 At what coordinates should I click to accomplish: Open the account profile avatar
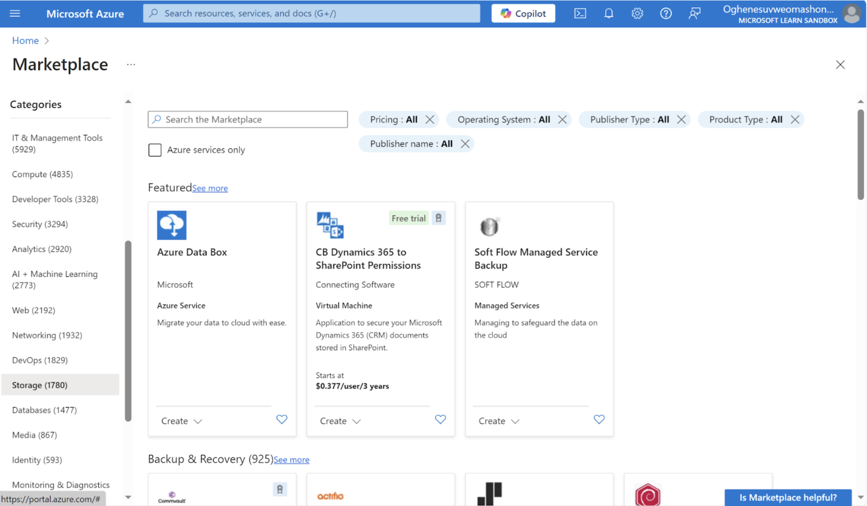(x=852, y=13)
